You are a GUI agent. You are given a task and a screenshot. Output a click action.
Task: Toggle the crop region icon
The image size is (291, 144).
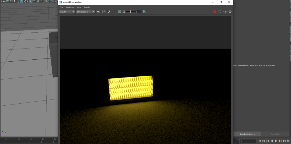(x=120, y=12)
